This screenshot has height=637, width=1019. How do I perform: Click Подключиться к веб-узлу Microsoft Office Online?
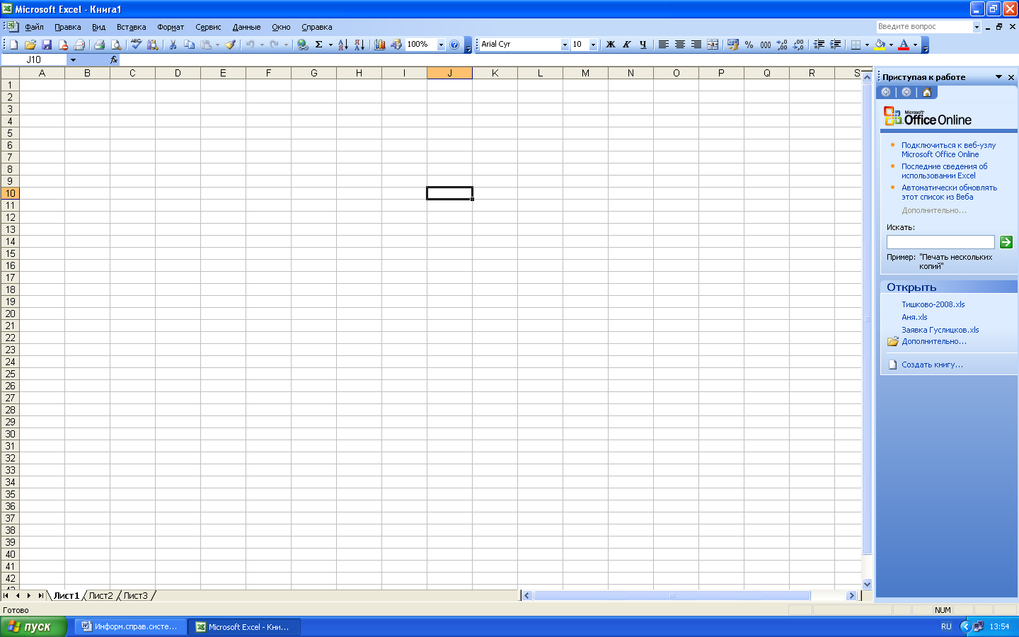coord(948,150)
